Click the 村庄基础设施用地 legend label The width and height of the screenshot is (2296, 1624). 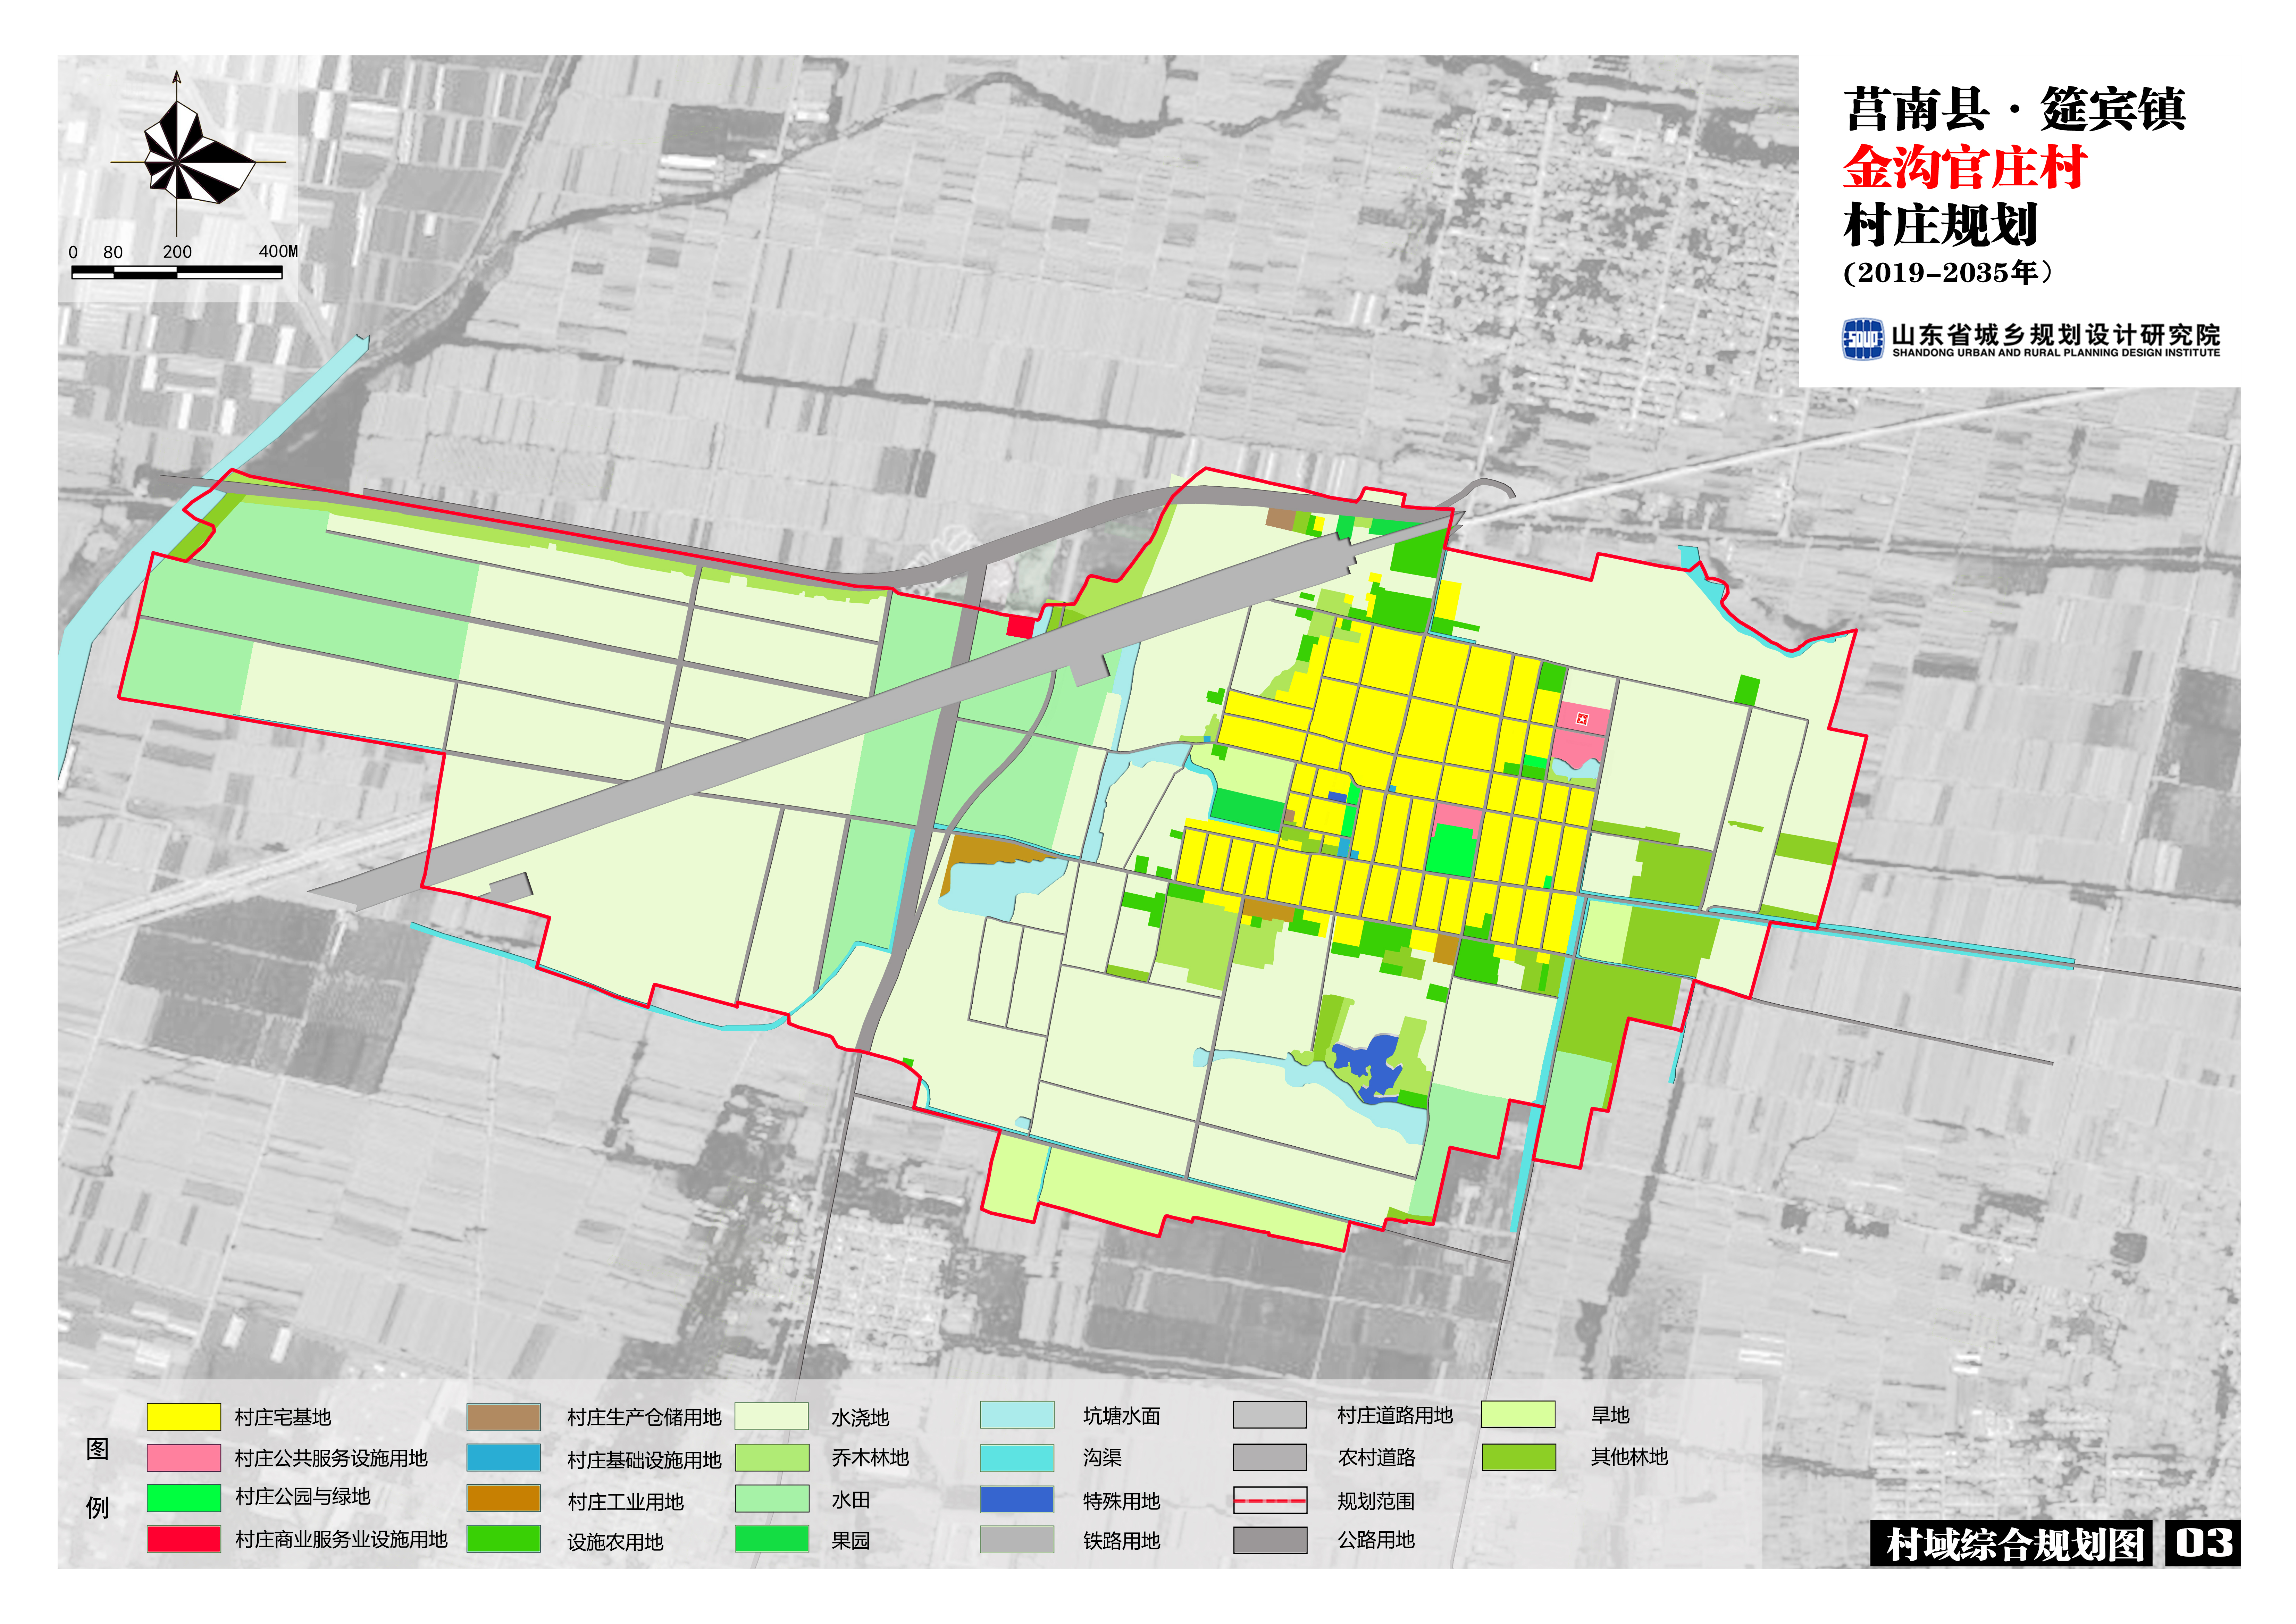(x=644, y=1461)
